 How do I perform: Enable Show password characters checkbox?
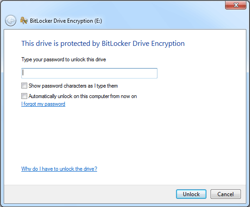click(24, 86)
